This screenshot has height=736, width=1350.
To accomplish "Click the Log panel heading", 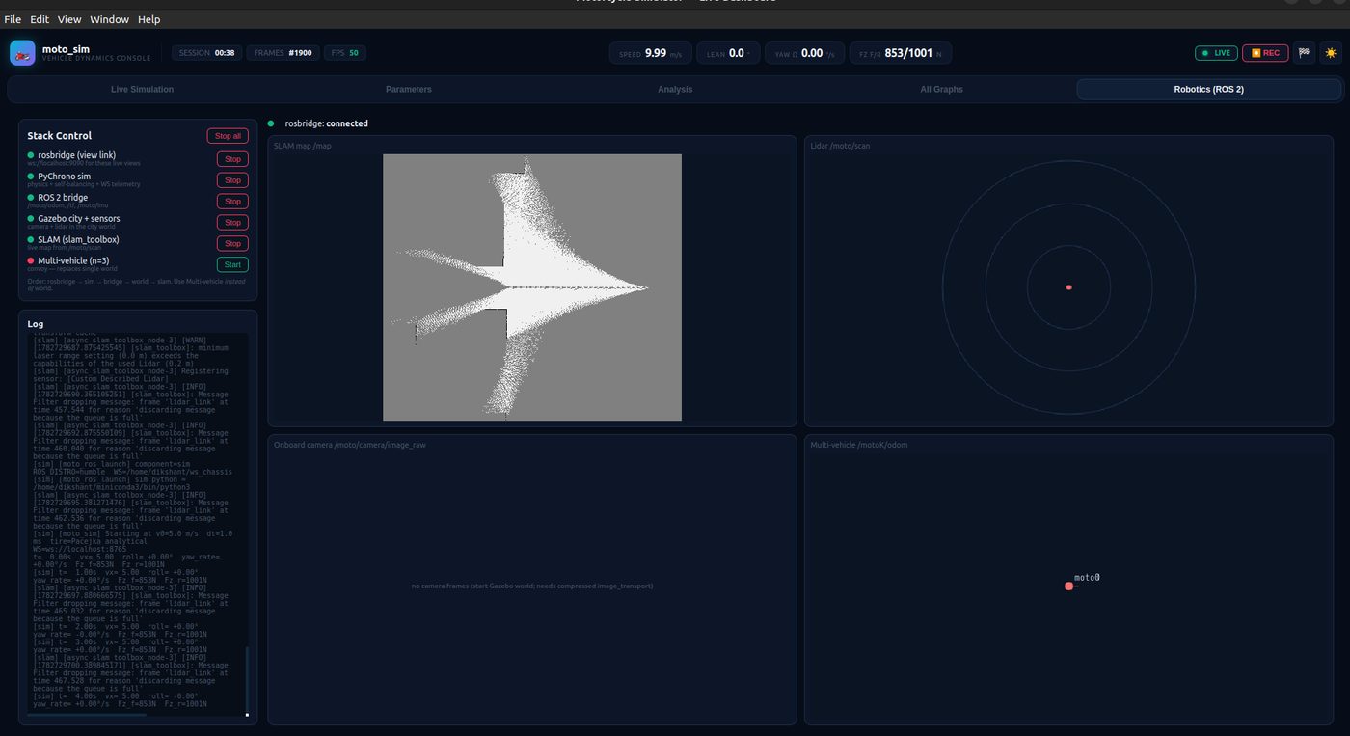I will tap(36, 324).
